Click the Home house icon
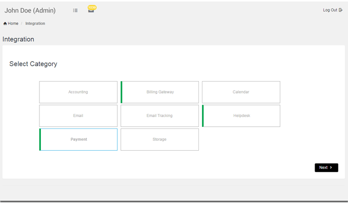The width and height of the screenshot is (348, 209). (5, 23)
